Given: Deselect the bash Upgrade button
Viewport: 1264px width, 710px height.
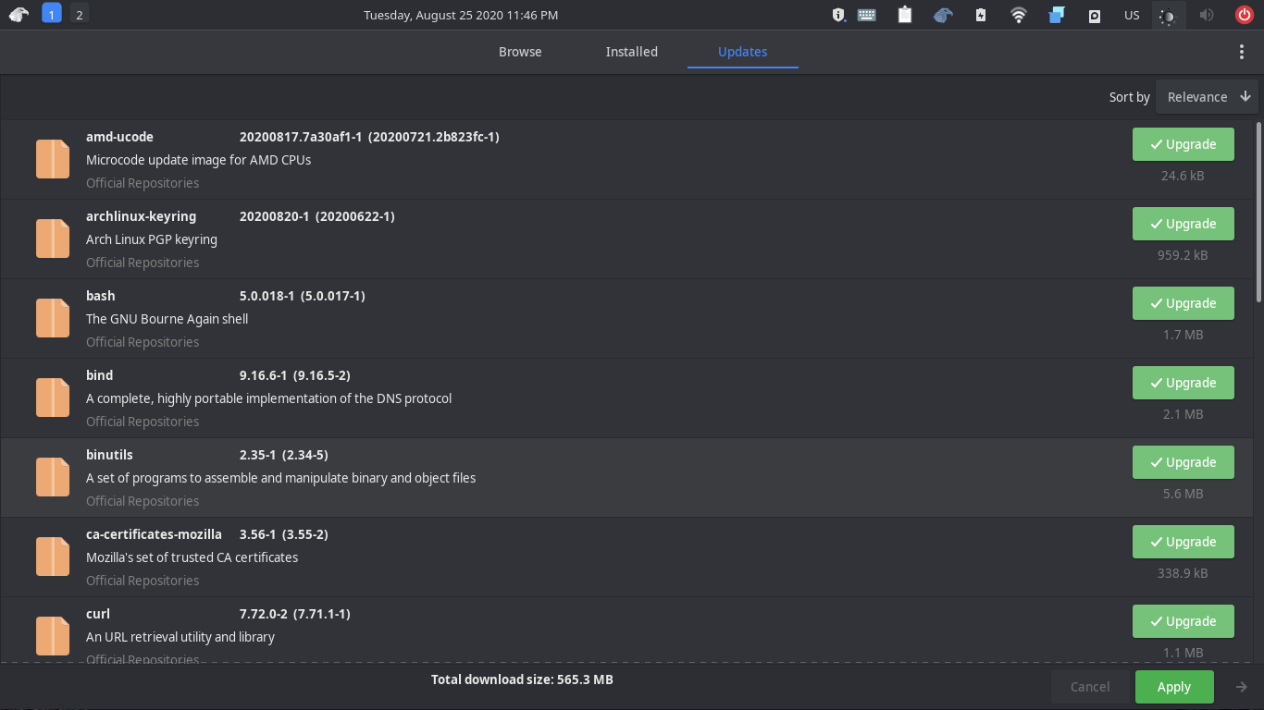Looking at the screenshot, I should point(1183,303).
